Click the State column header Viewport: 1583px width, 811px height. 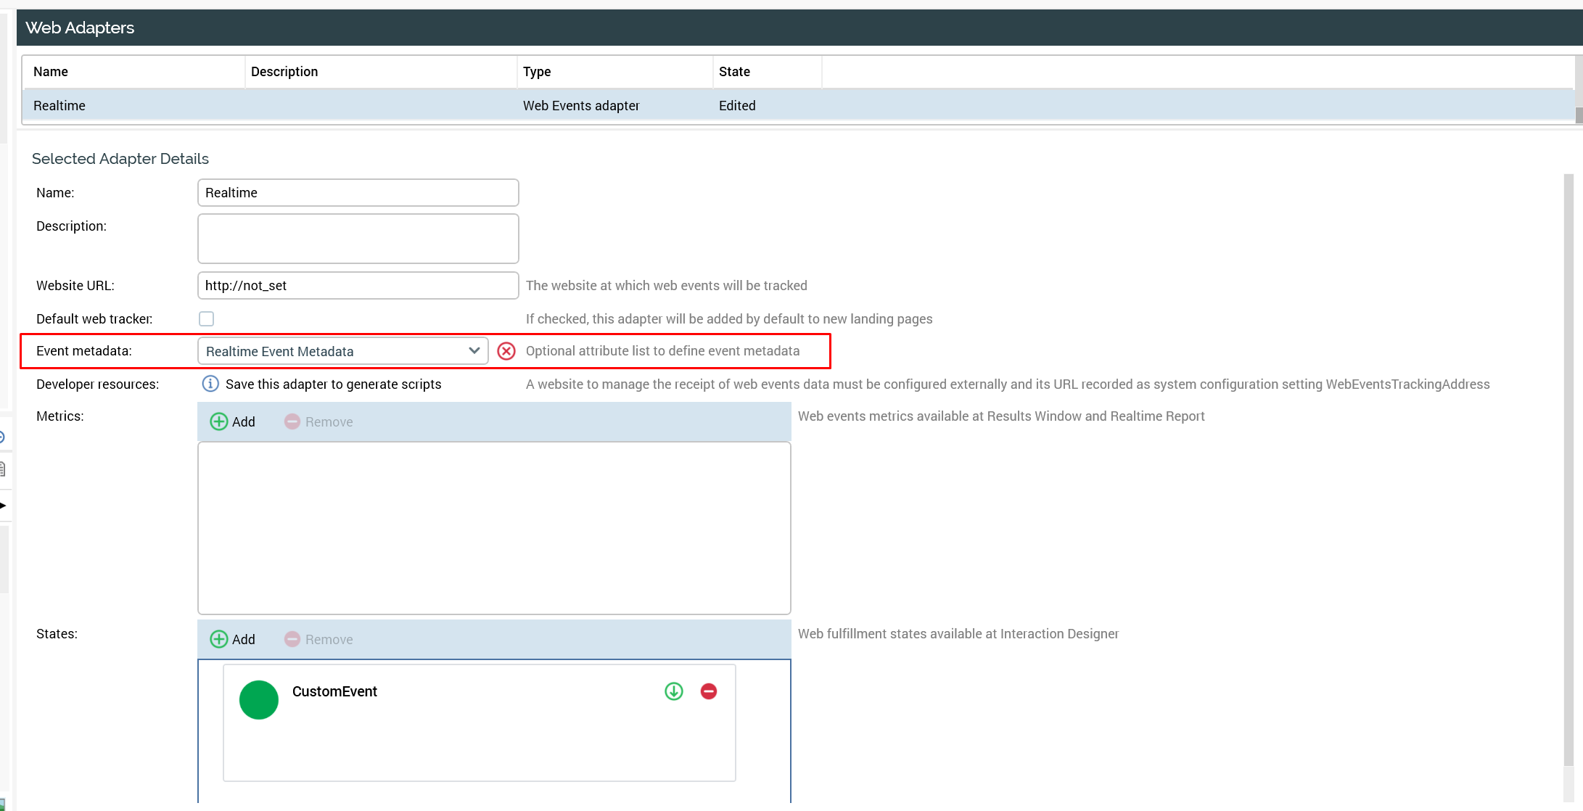click(734, 72)
